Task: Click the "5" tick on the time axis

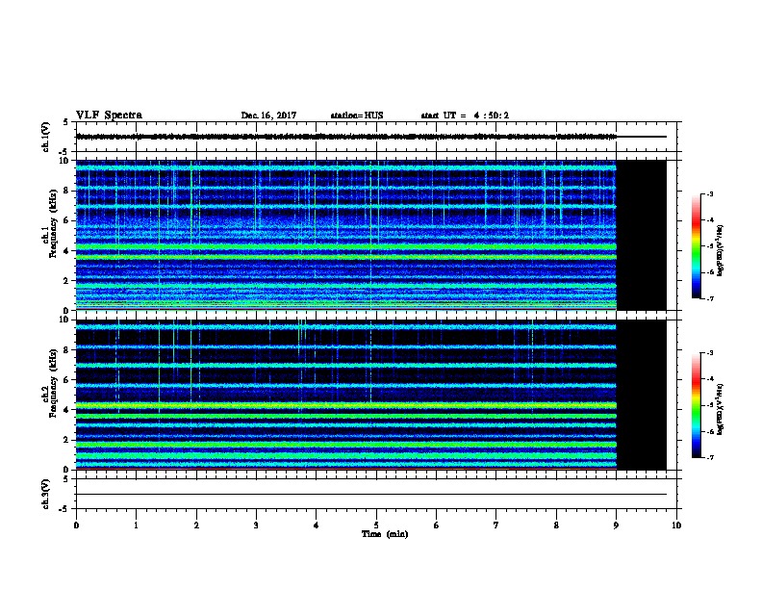Action: pyautogui.click(x=376, y=525)
